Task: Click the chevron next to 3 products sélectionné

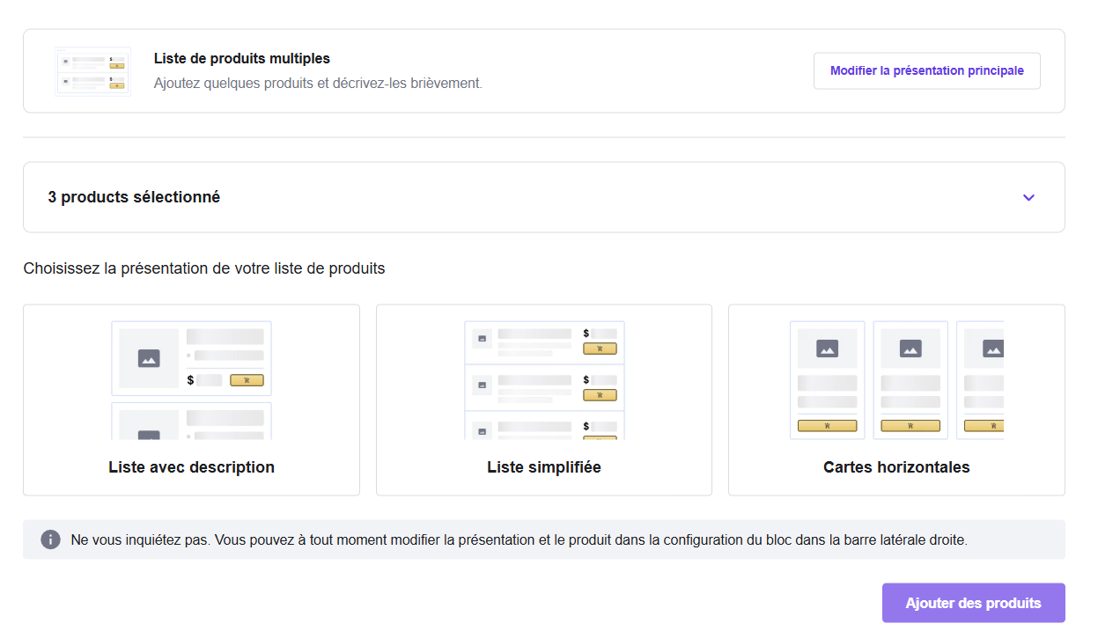Action: click(1028, 197)
